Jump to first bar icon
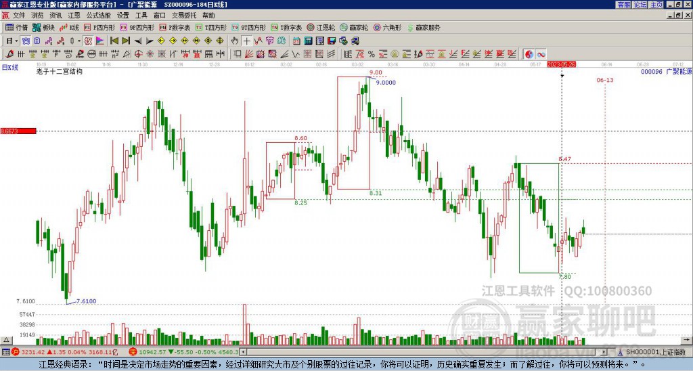This screenshot has width=693, height=371. click(x=114, y=41)
